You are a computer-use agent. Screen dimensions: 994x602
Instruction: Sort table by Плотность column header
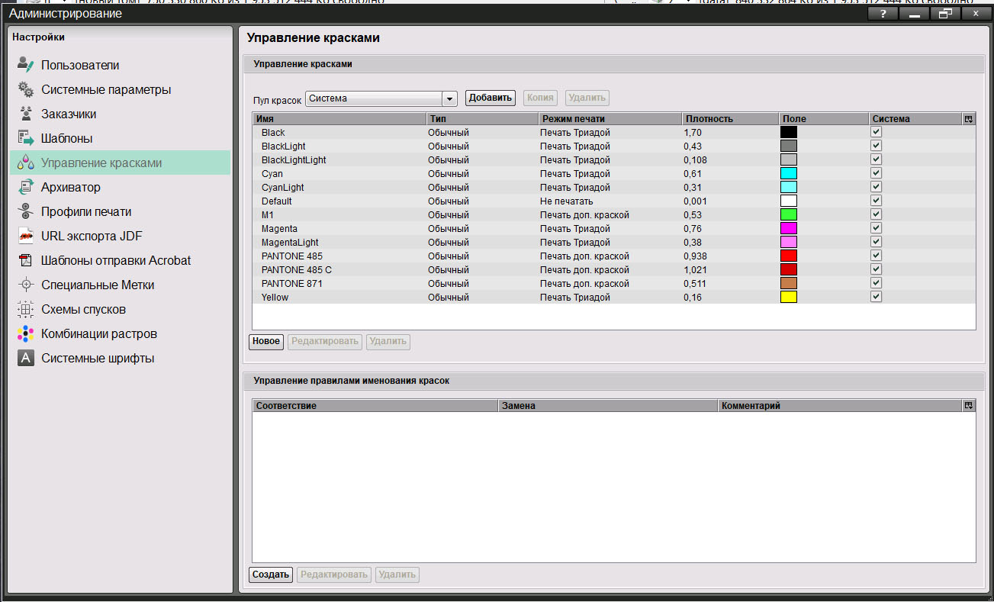click(x=709, y=119)
